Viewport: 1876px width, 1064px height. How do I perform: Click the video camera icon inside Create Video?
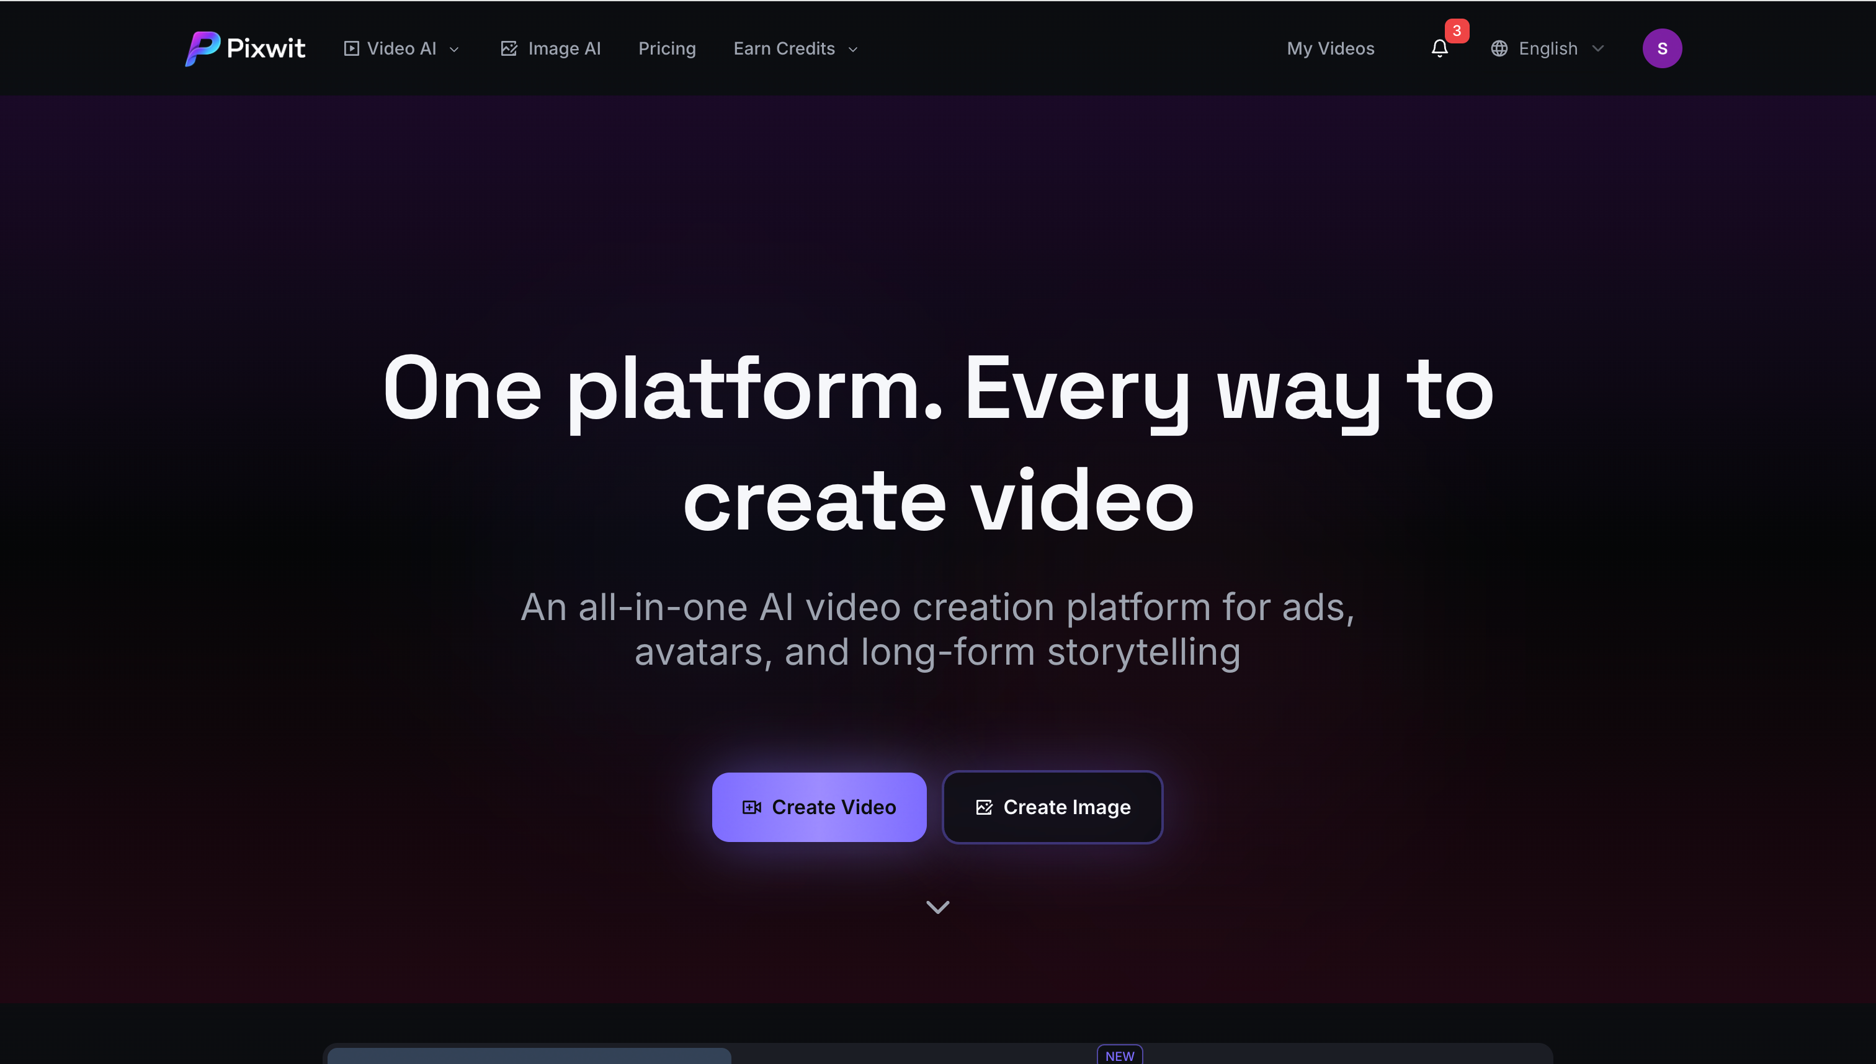pyautogui.click(x=754, y=807)
